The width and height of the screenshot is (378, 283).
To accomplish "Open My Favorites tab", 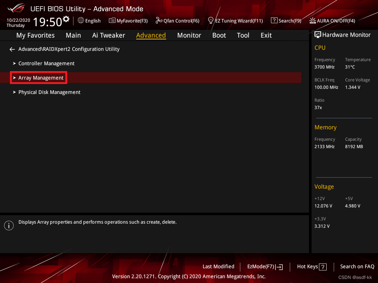I will click(35, 35).
